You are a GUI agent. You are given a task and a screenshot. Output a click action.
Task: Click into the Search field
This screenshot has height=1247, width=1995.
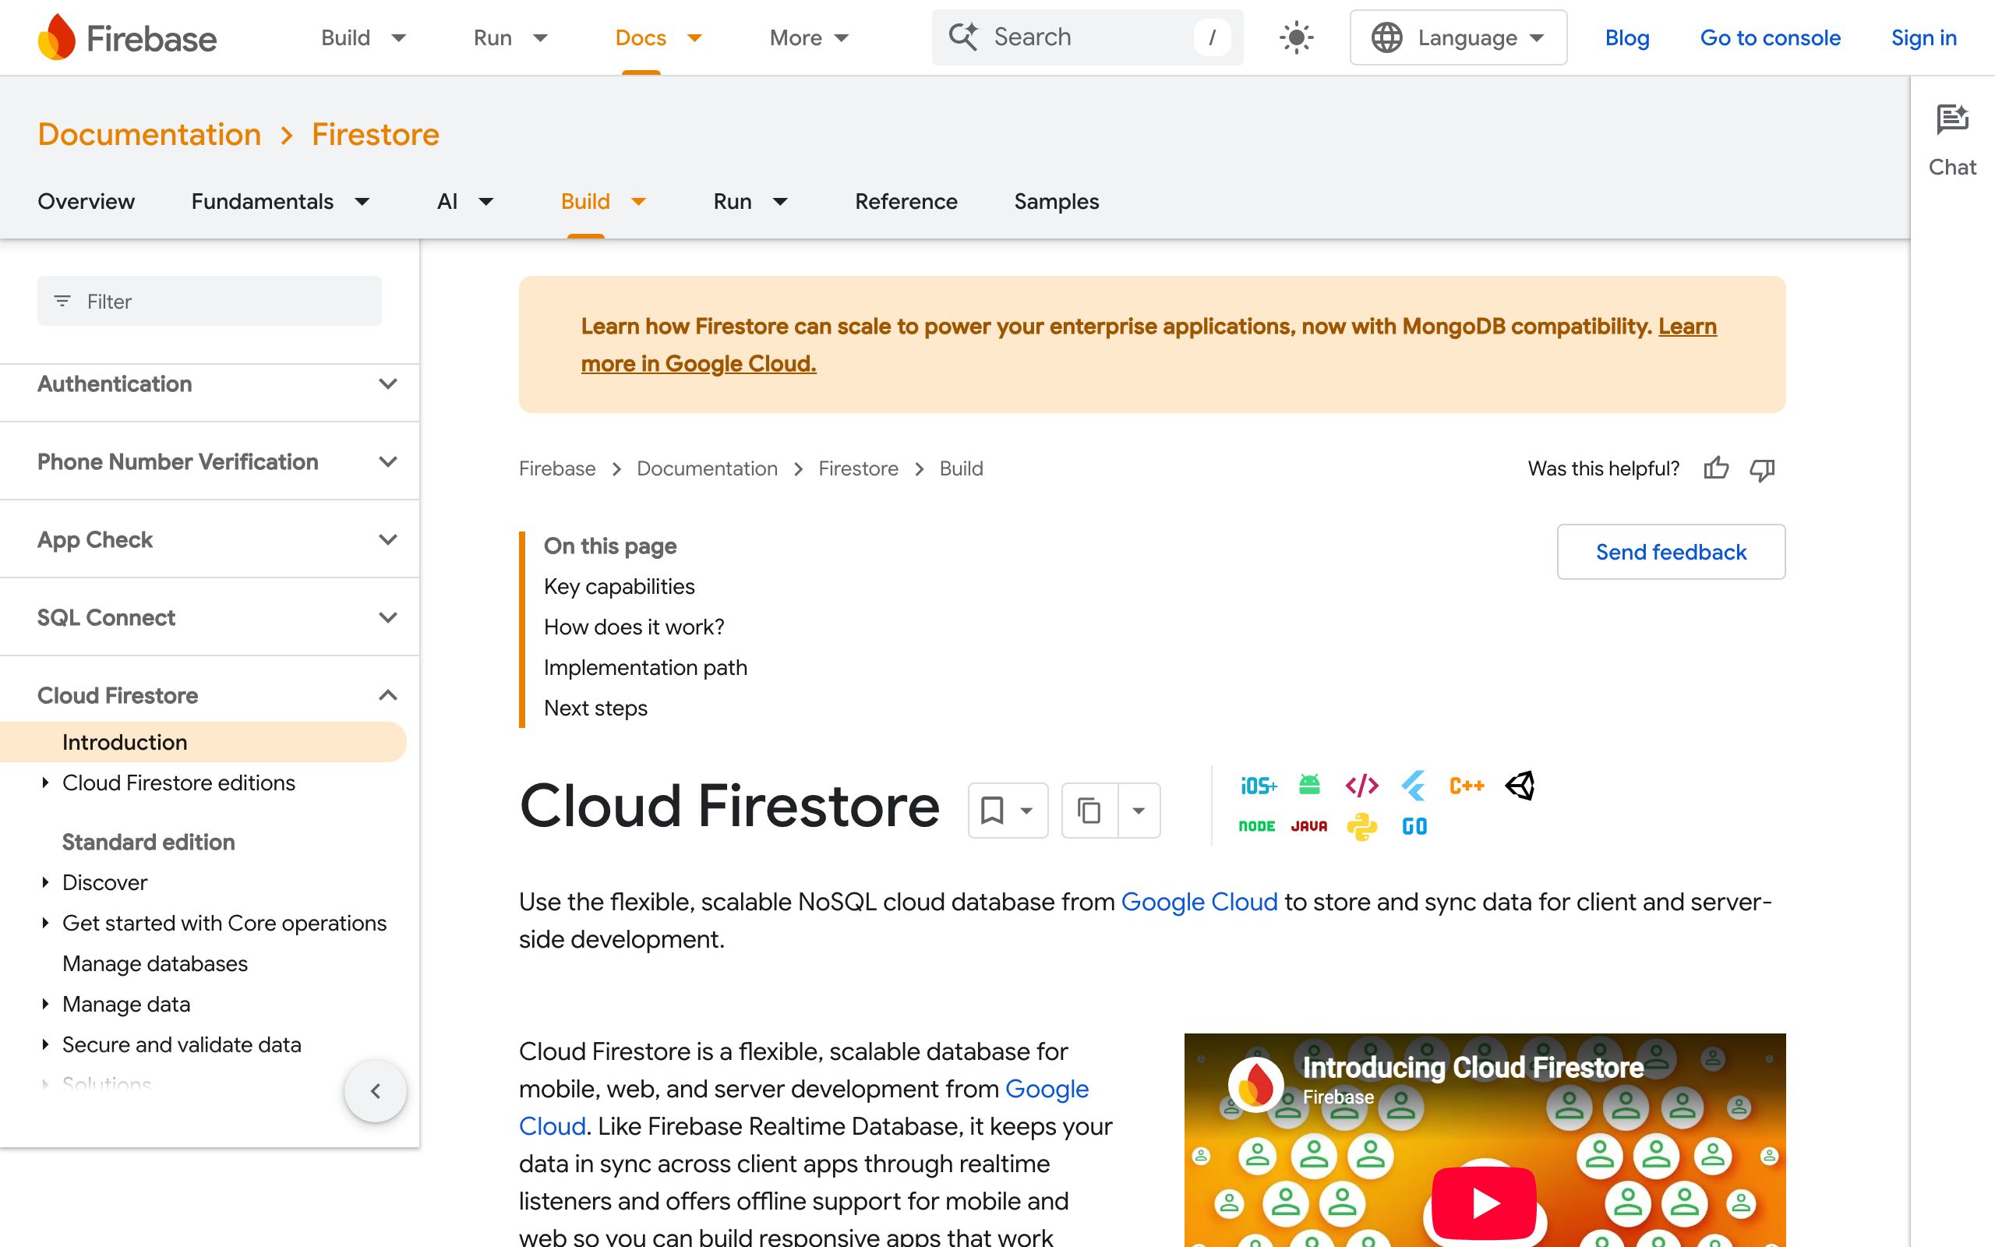pos(1087,38)
